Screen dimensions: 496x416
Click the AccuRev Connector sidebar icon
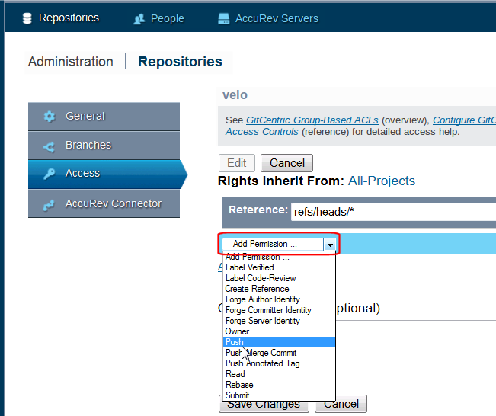[x=50, y=204]
